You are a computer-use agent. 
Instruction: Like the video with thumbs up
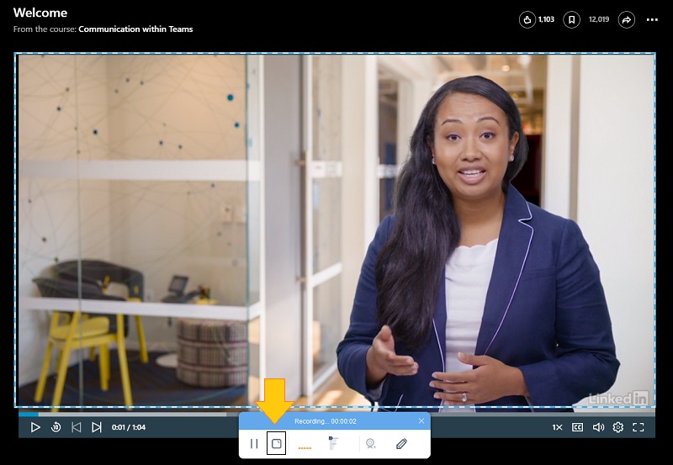pos(528,19)
